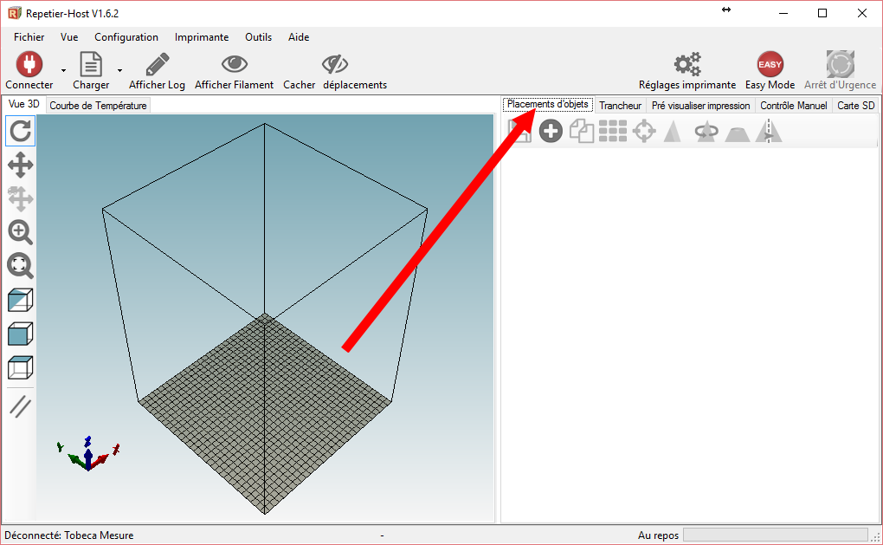The image size is (883, 545).
Task: Open Réglages imprimante gears icon
Action: (687, 65)
